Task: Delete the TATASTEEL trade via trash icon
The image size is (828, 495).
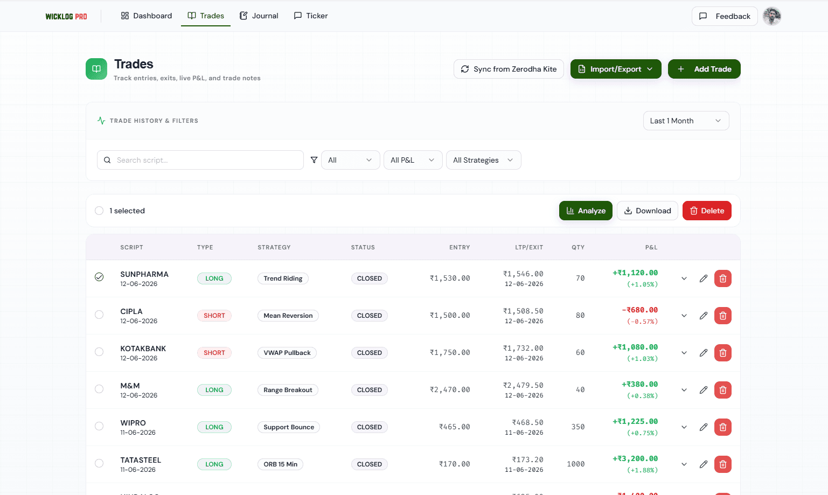Action: [x=723, y=464]
